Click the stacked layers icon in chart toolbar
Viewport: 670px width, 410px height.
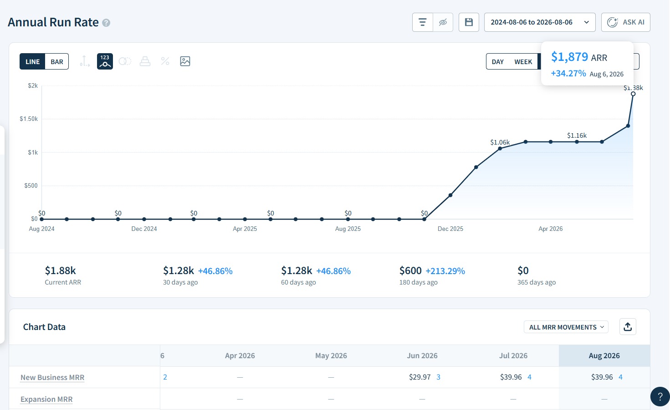145,61
